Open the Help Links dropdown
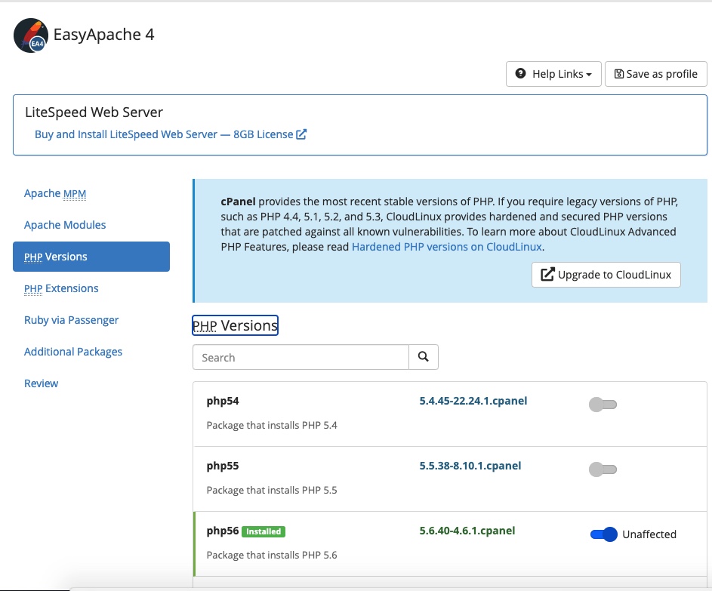The height and width of the screenshot is (591, 712). click(553, 74)
